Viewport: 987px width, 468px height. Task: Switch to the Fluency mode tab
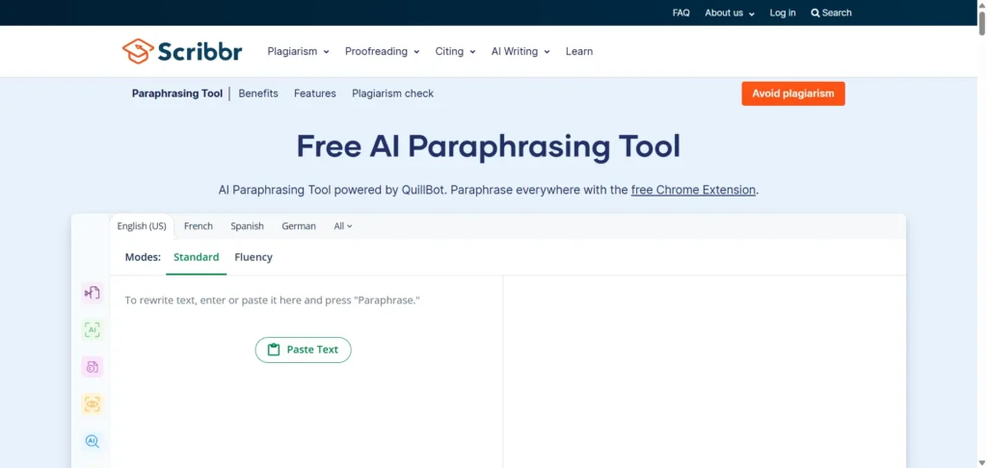(x=253, y=257)
